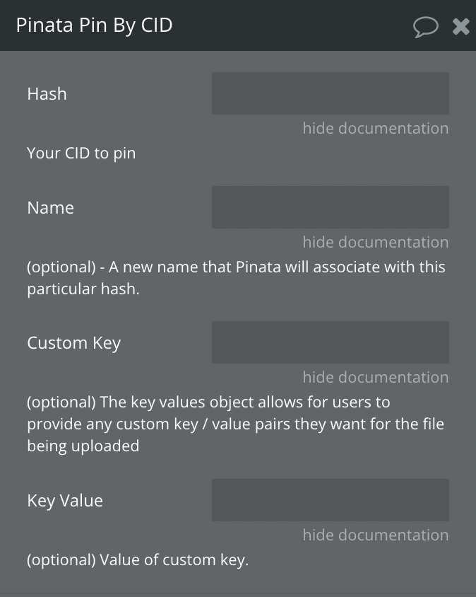Image resolution: width=476 pixels, height=597 pixels.
Task: Select the 'Value of custom key' description
Action: [137, 560]
